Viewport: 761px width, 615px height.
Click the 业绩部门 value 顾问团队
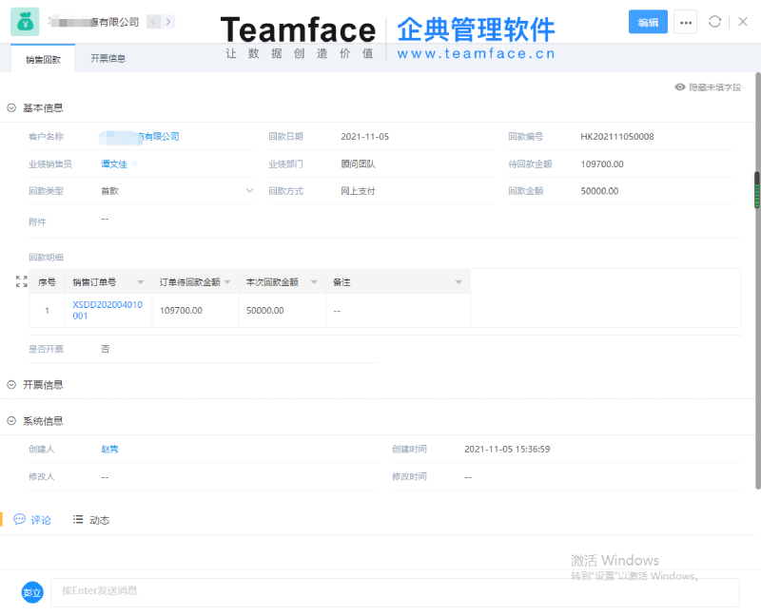tap(359, 163)
